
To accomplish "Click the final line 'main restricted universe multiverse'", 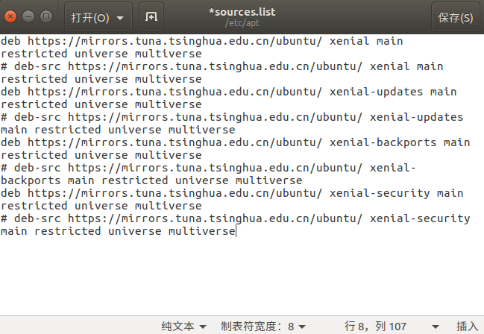I will (x=118, y=231).
